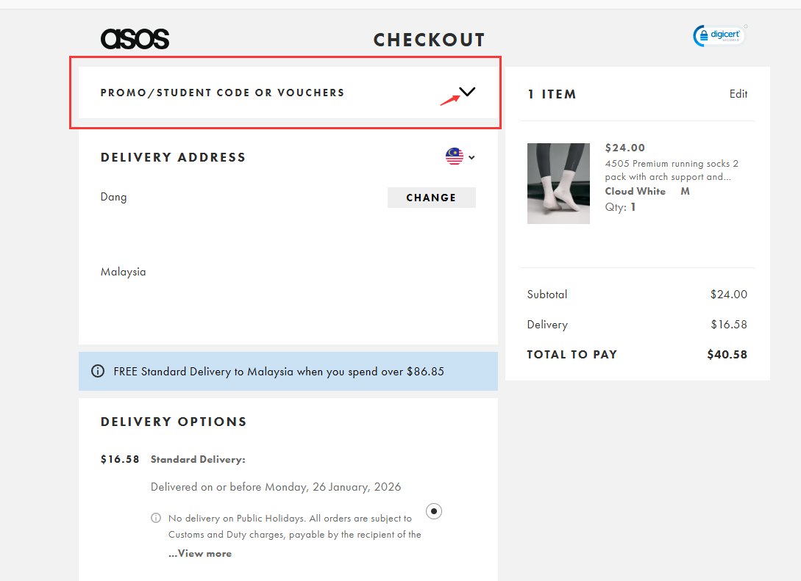Open the running socks product thumbnail
The image size is (801, 581).
(x=558, y=184)
